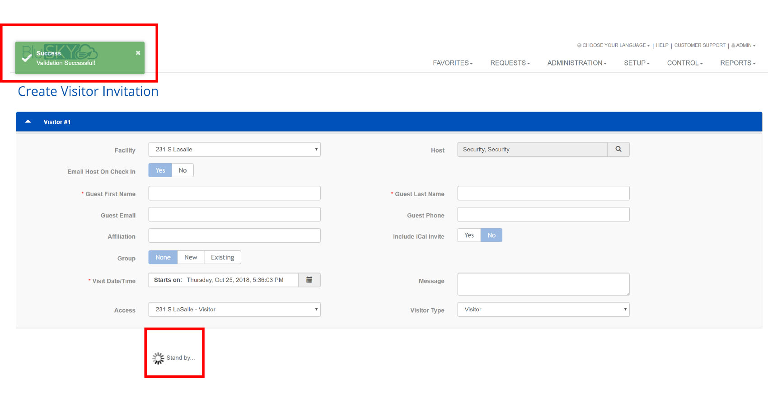This screenshot has width=768, height=404.
Task: Choose New for the Group setting
Action: (x=191, y=258)
